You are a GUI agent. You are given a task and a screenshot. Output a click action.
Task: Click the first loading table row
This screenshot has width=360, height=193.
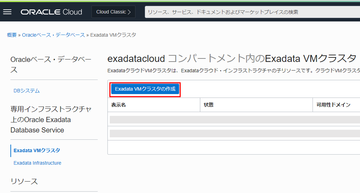[234, 120]
